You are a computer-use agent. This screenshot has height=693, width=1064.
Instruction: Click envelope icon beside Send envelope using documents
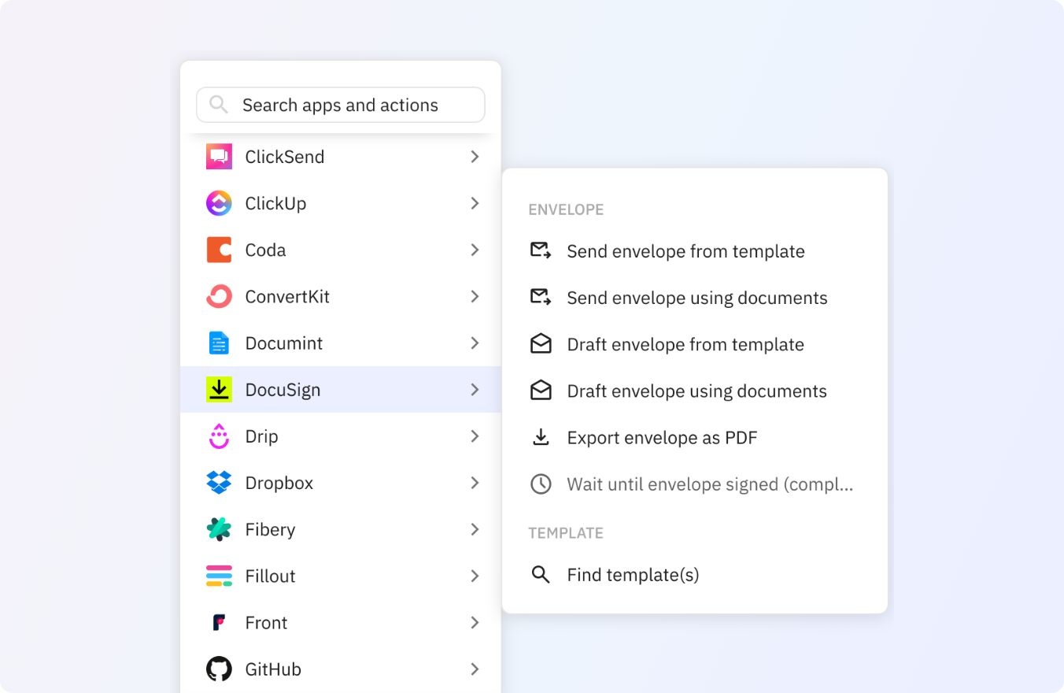(541, 298)
